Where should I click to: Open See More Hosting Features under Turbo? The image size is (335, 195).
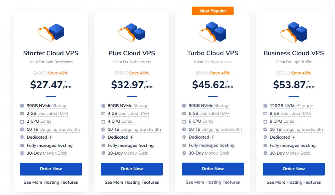[213, 182]
